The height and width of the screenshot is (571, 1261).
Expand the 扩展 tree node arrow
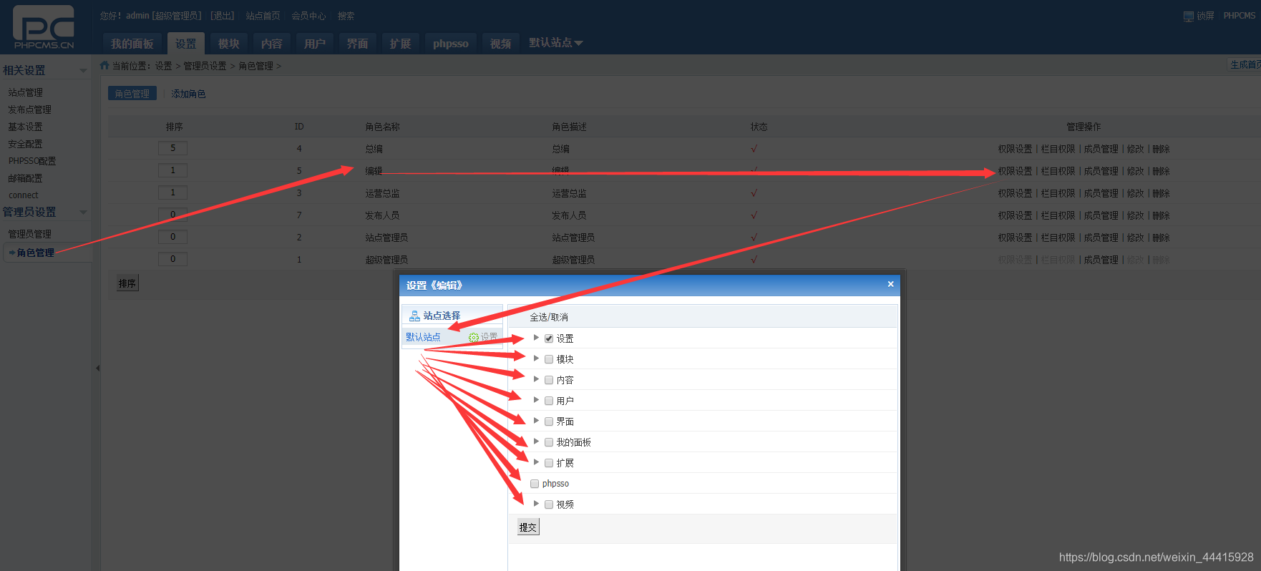tap(536, 462)
